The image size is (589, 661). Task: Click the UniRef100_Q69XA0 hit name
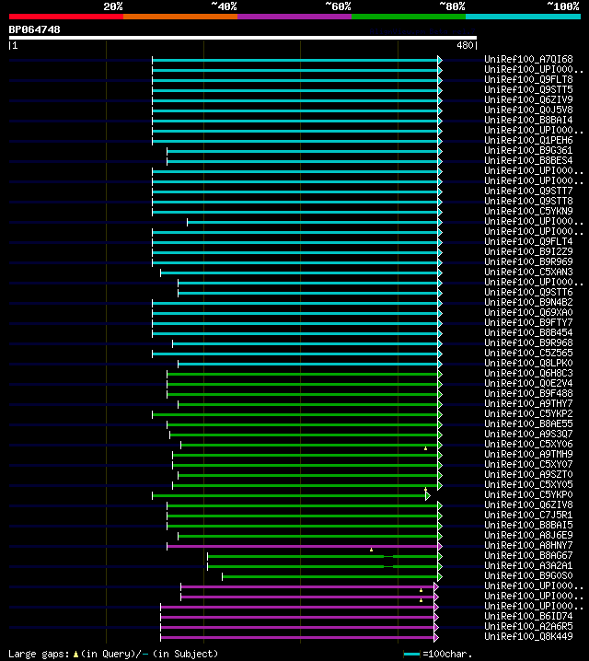[528, 312]
